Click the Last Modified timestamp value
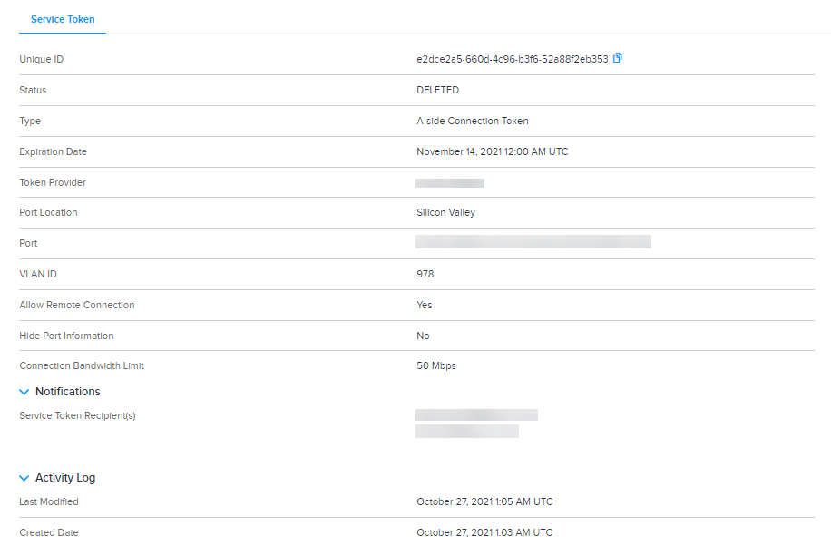831x555 pixels. coord(484,501)
